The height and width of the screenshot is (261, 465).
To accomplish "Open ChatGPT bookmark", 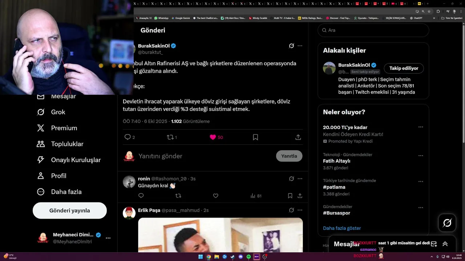I will pyautogui.click(x=416, y=18).
